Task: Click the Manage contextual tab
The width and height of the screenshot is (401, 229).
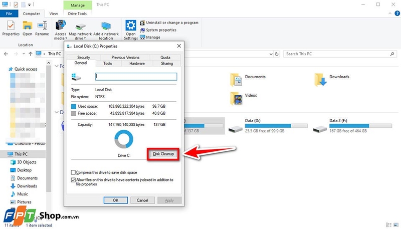Action: [78, 5]
